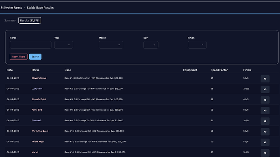The width and height of the screenshot is (280, 157).
Task: Click Race #14, 5.0 Furlongs Turf description
Action: [95, 142]
